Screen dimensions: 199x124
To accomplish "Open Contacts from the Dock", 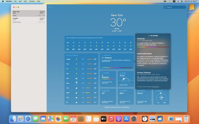I will [81, 119].
